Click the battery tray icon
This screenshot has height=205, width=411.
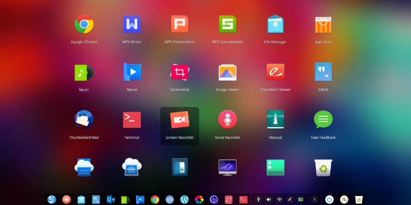pos(301,199)
